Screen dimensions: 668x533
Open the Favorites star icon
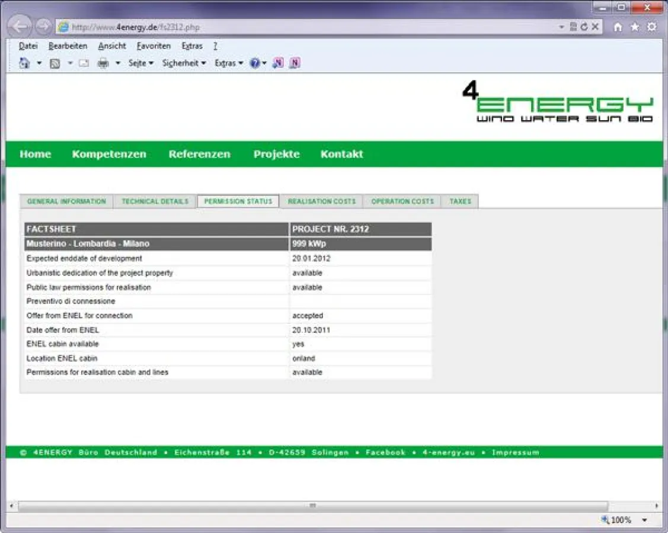click(635, 27)
